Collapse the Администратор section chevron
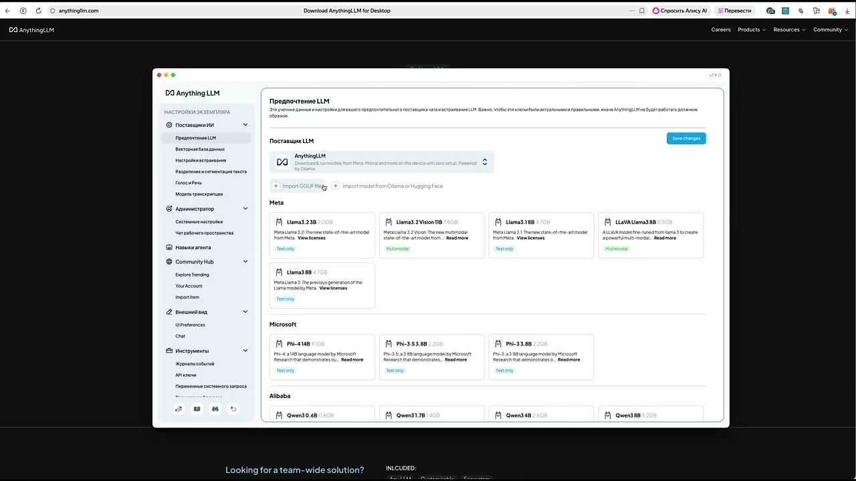 click(x=245, y=208)
